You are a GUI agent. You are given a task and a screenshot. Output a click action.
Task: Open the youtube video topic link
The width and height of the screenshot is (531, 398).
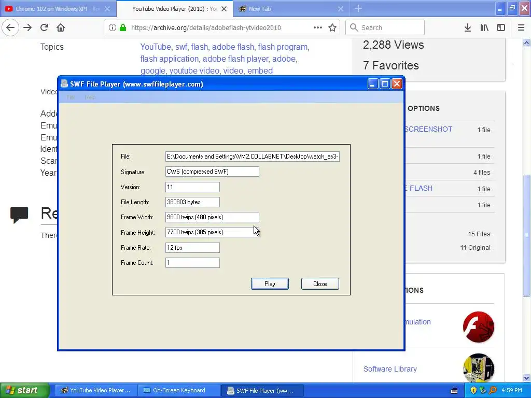(x=194, y=70)
